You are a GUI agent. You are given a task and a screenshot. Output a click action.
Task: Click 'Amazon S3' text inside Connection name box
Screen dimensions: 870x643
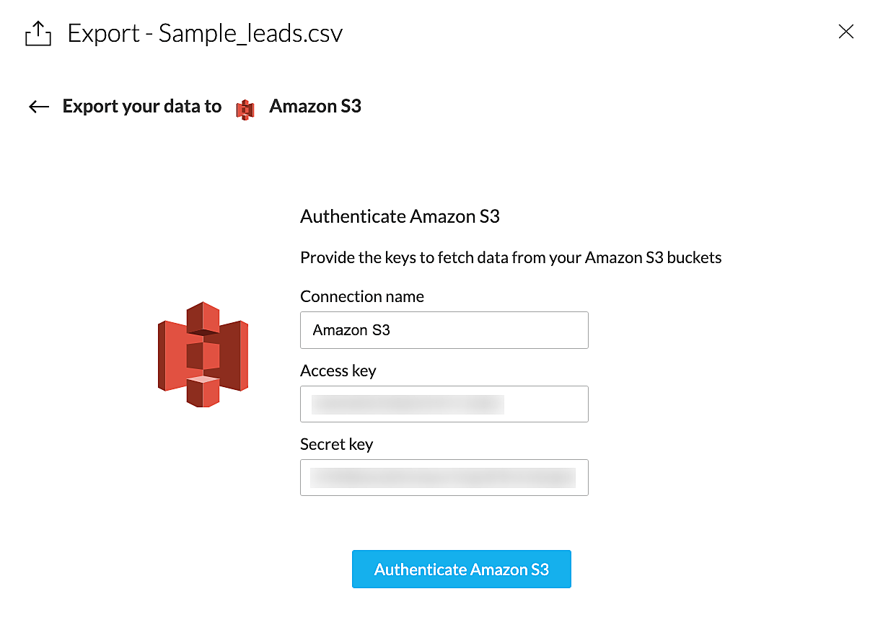(351, 330)
